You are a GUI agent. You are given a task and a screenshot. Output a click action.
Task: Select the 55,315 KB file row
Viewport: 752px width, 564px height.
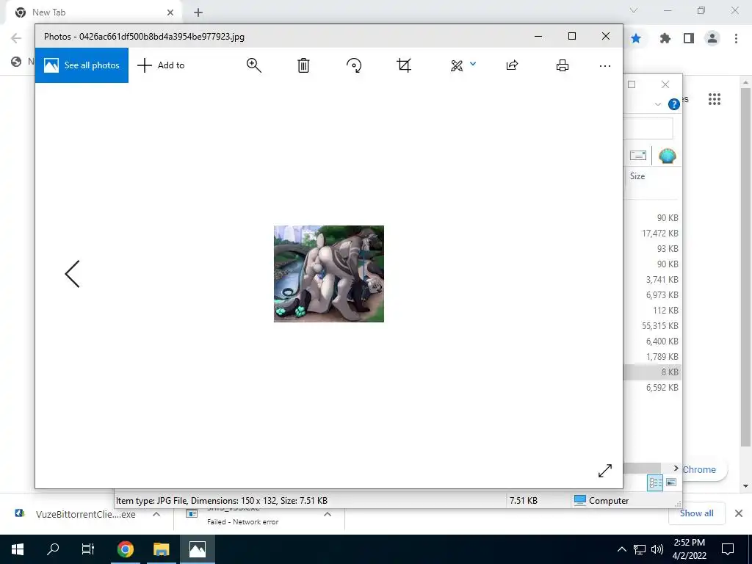(x=652, y=325)
